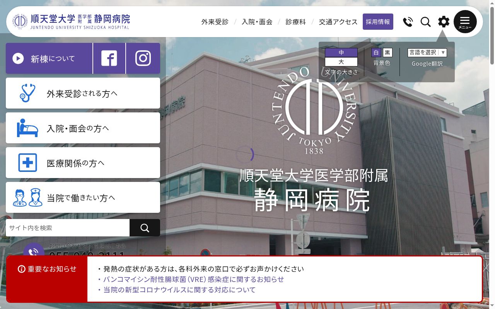This screenshot has width=495, height=309.
Task: Click the Juntendo University Shizuoka Hospital logo
Action: coord(72,22)
